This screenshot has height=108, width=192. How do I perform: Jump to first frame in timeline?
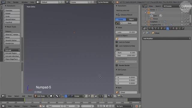pos(98,106)
